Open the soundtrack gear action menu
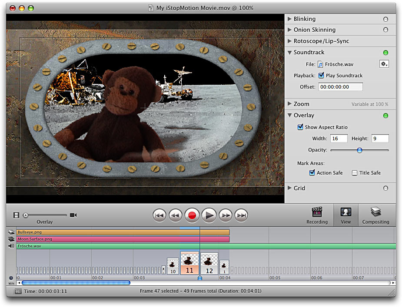This screenshot has height=307, width=402. point(384,64)
